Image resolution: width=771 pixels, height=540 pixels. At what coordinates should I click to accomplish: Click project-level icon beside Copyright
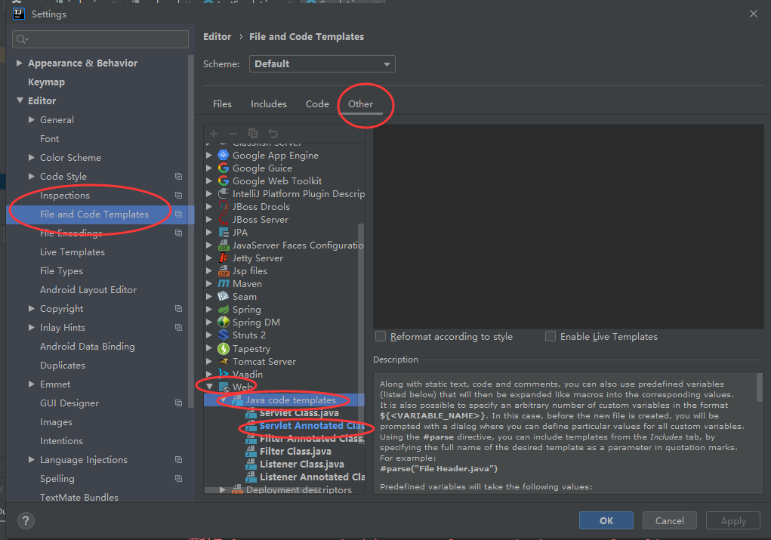[x=178, y=308]
